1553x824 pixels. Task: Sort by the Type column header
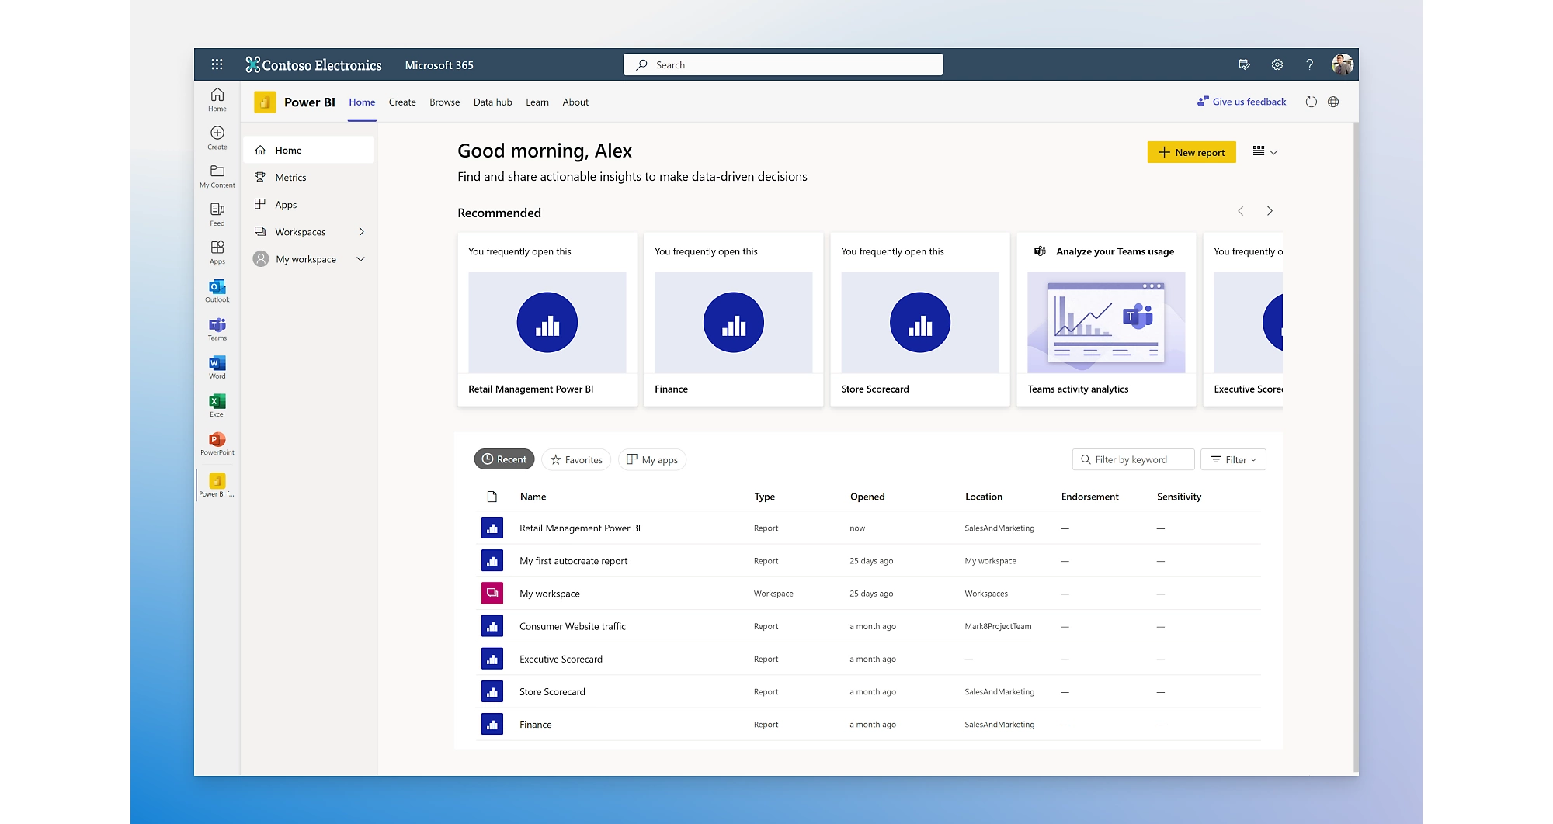(x=765, y=497)
